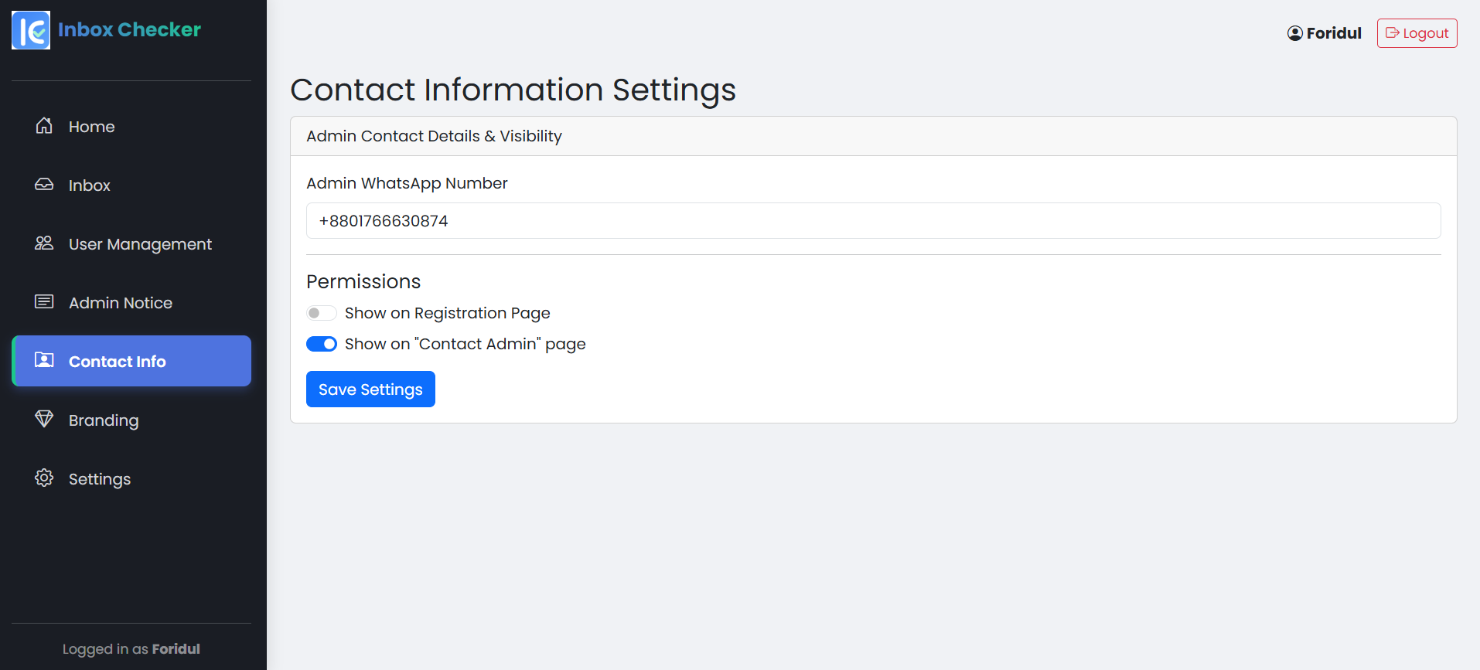Click the Contact Info card icon
The height and width of the screenshot is (670, 1480).
pyautogui.click(x=44, y=361)
